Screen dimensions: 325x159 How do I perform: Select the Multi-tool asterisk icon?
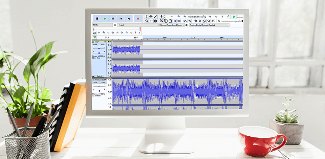(155, 21)
